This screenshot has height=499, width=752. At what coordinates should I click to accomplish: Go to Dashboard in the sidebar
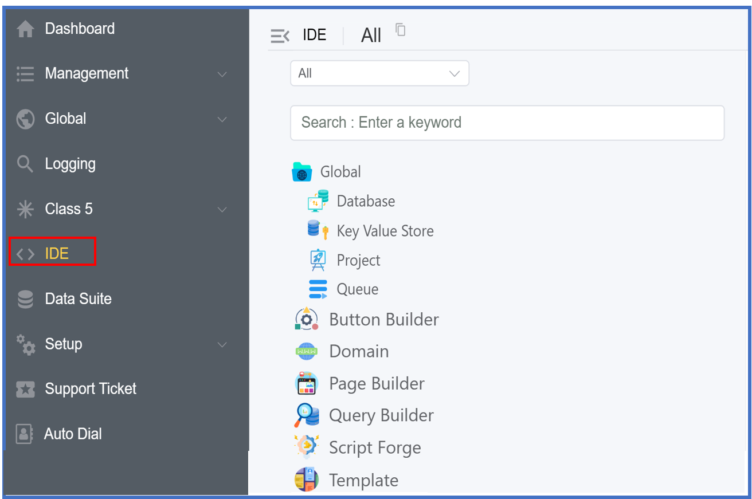[80, 29]
